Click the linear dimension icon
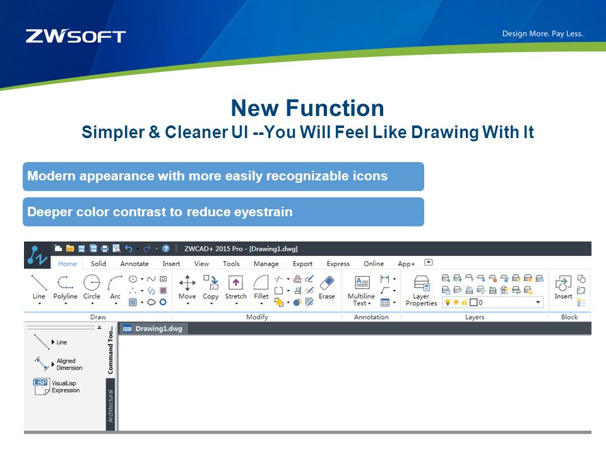Screen dimensions: 606x454 click(384, 279)
